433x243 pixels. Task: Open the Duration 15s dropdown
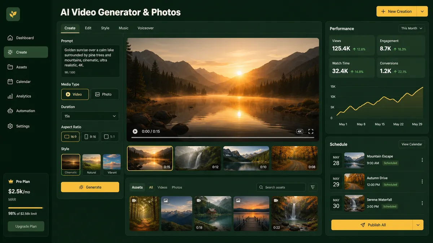[x=90, y=116]
